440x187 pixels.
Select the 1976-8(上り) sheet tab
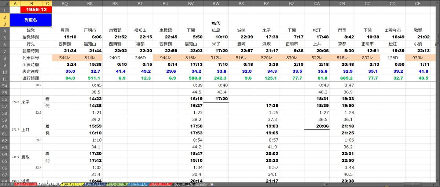click(x=139, y=184)
